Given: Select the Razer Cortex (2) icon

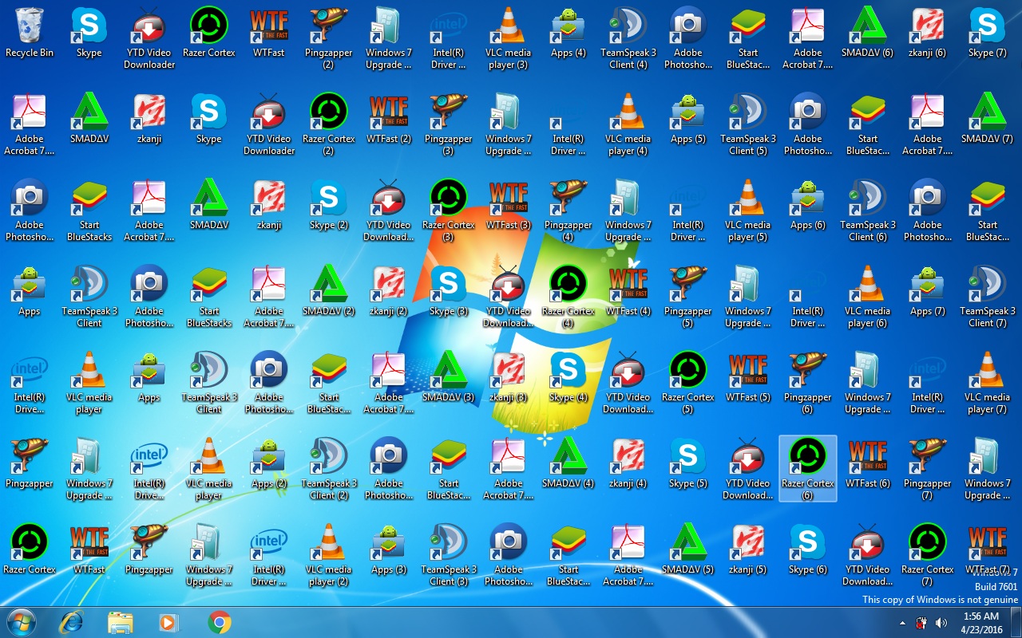Looking at the screenshot, I should click(329, 124).
